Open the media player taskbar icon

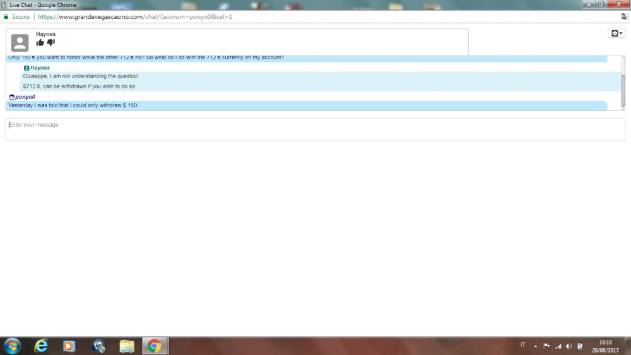(x=69, y=346)
